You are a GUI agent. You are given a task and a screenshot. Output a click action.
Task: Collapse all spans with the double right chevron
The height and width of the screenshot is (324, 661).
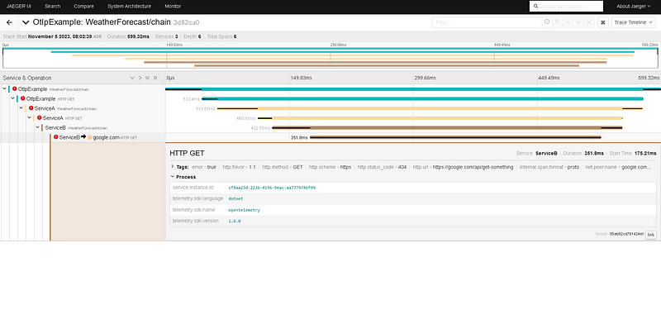click(155, 78)
